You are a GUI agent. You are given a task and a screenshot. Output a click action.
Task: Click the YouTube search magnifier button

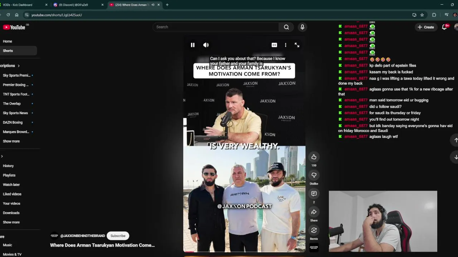click(x=286, y=27)
